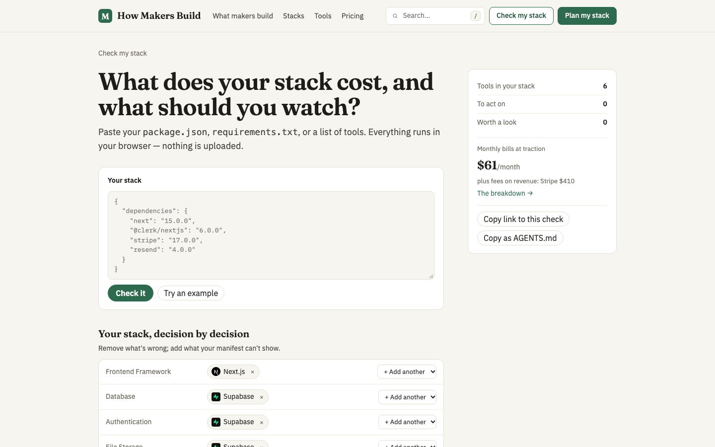The height and width of the screenshot is (447, 715).
Task: Click the Next.js logo icon
Action: (x=216, y=372)
